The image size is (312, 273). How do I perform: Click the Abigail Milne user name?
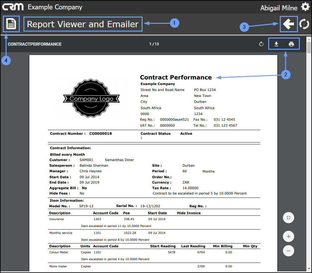(x=279, y=8)
